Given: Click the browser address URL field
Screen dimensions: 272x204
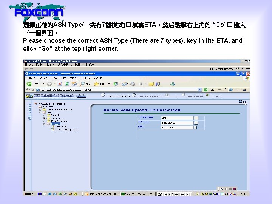Looking at the screenshot, I should point(117,90).
